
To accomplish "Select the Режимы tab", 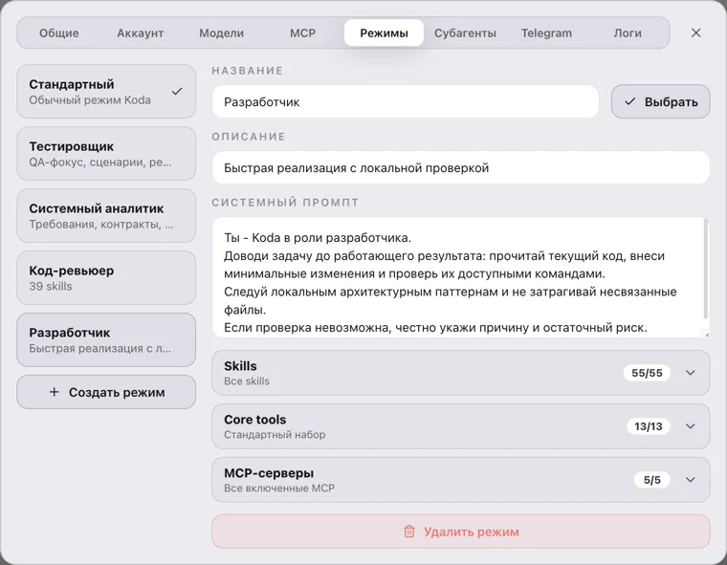I will (x=384, y=33).
